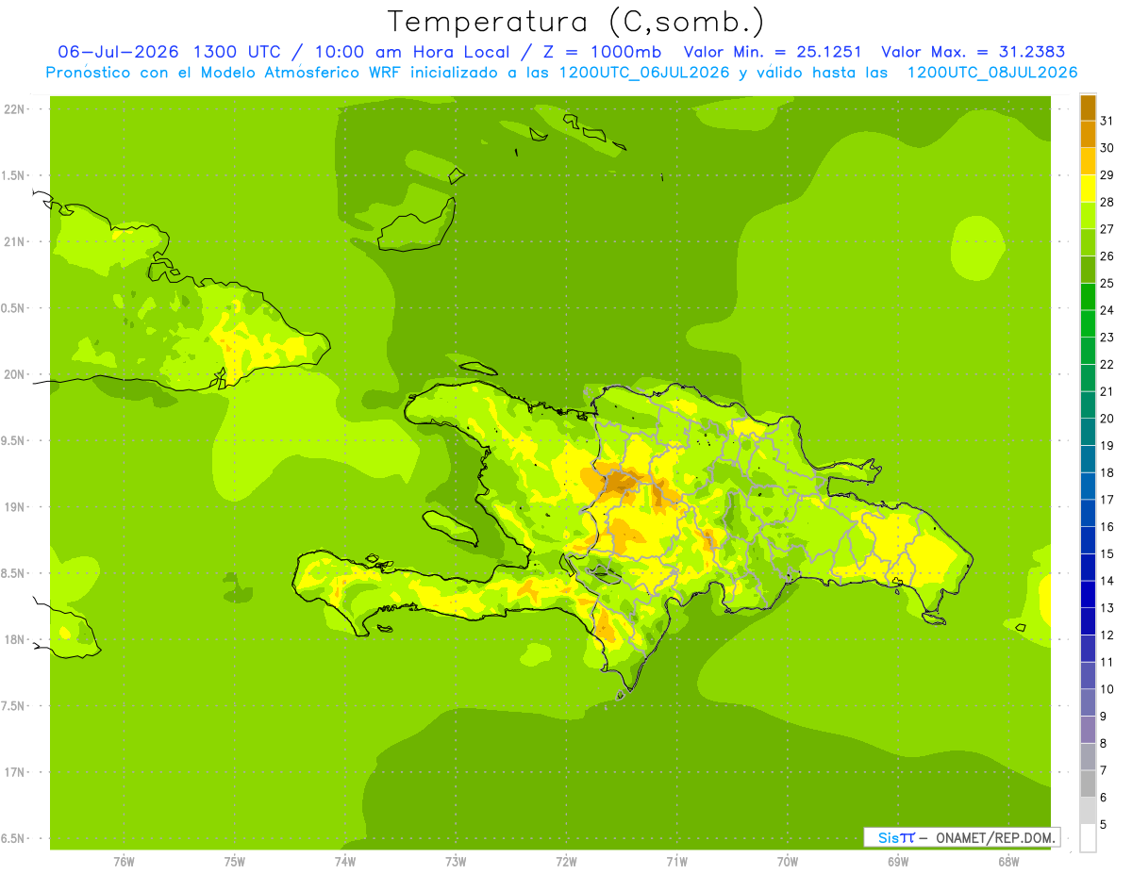Click validity end time '1200UTC_08JUL2026'
The height and width of the screenshot is (874, 1132).
coord(992,73)
